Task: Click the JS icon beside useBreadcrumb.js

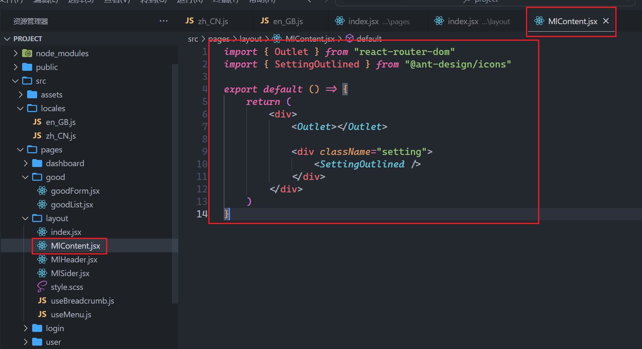Action: pyautogui.click(x=42, y=301)
